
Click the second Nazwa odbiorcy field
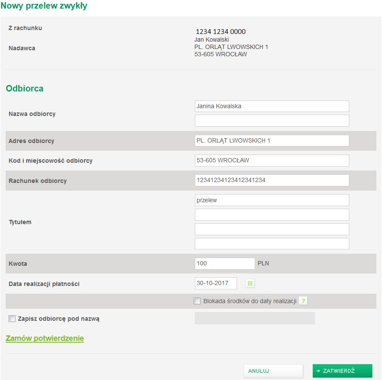click(x=272, y=121)
